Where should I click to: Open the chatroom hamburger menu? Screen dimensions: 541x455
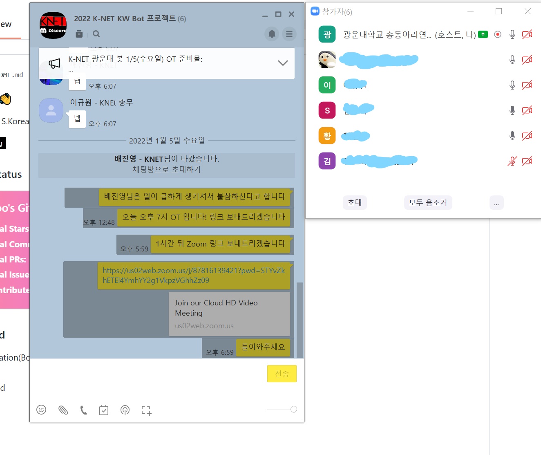pos(289,34)
